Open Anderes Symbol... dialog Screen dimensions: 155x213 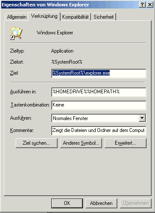[x=81, y=143]
